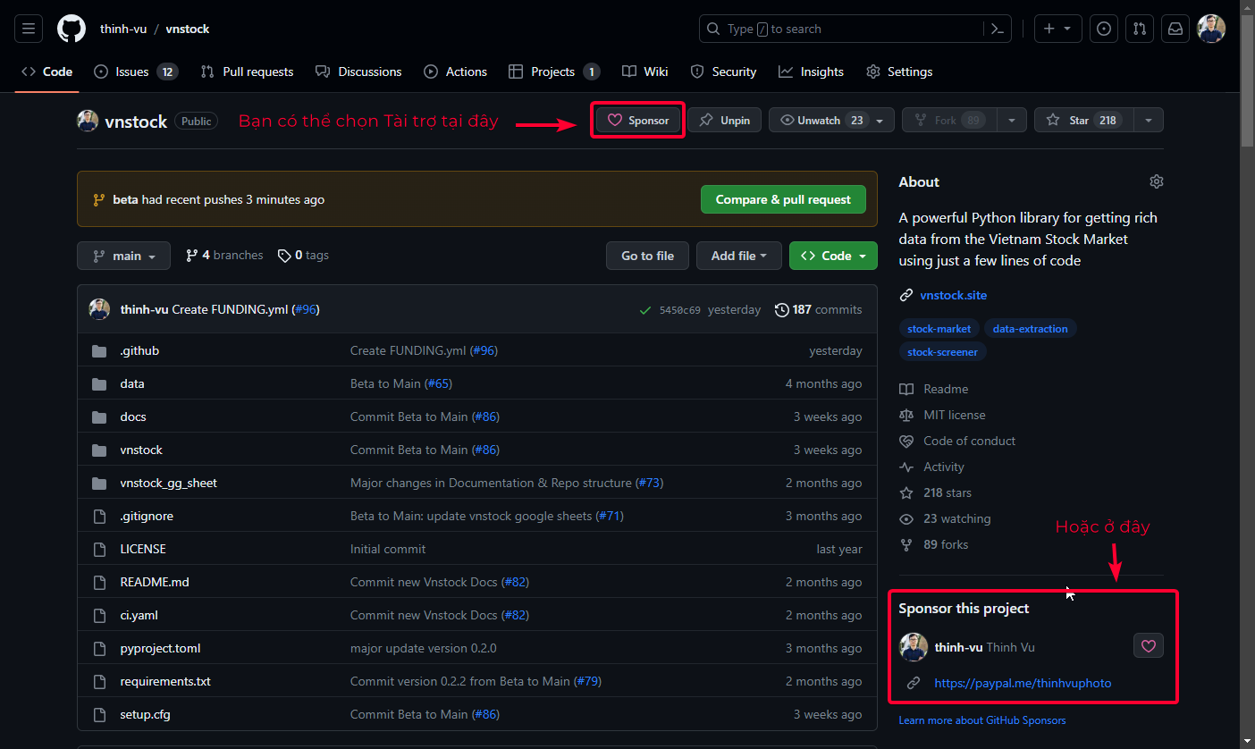
Task: Open the issues inbox icon in header
Action: coord(1104,29)
